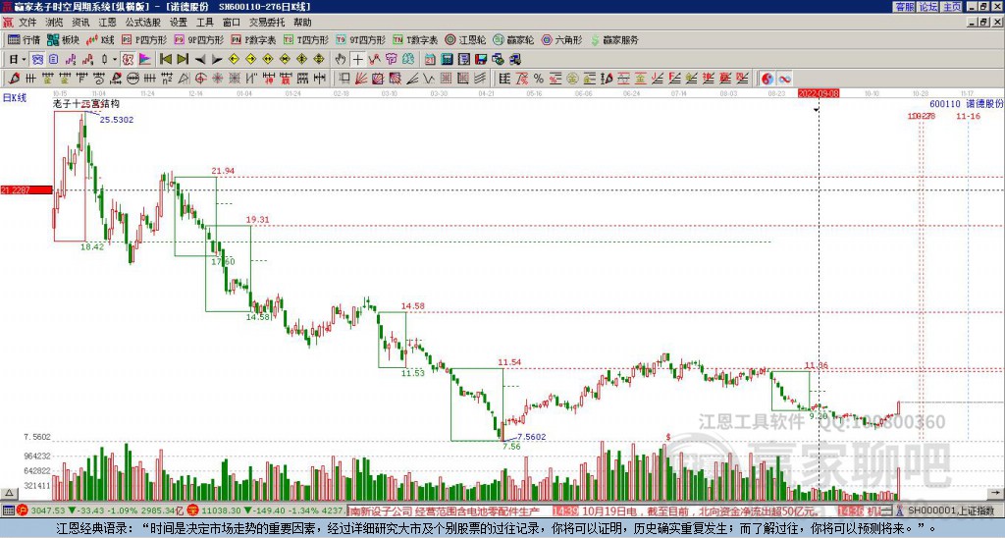This screenshot has height=538, width=1005.
Task: Select the red 2022-09-08 date marker
Action: tap(819, 93)
